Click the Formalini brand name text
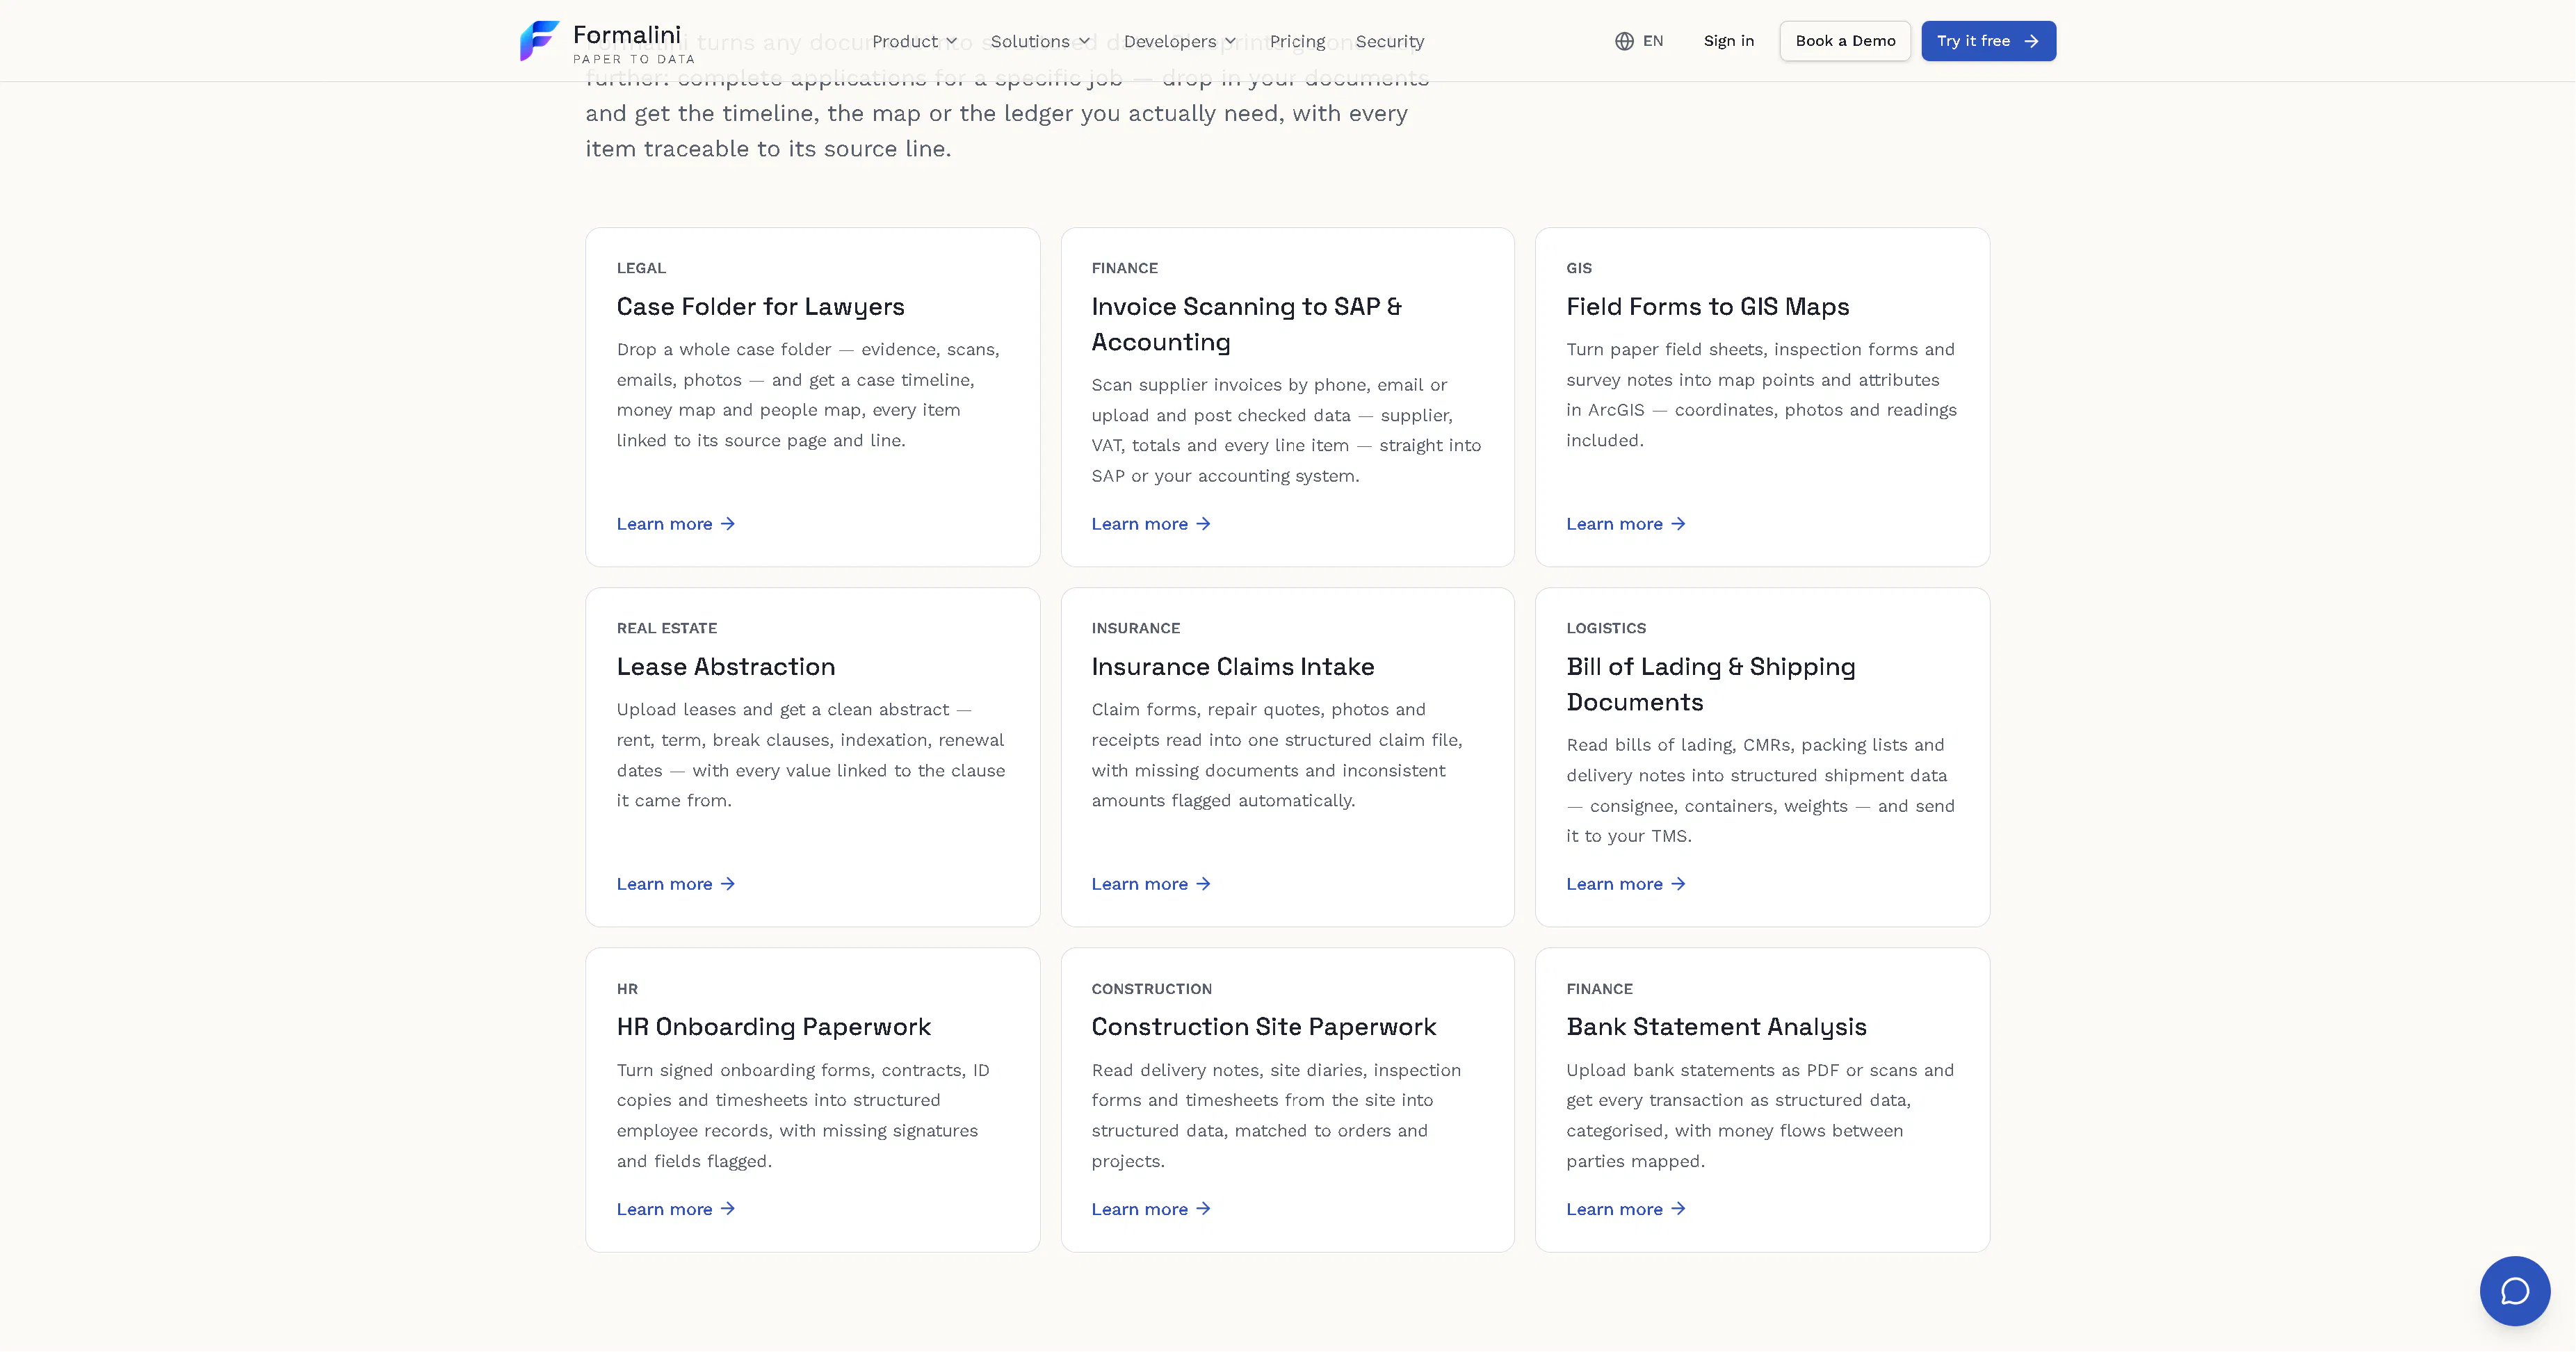This screenshot has width=2576, height=1352. (x=626, y=35)
